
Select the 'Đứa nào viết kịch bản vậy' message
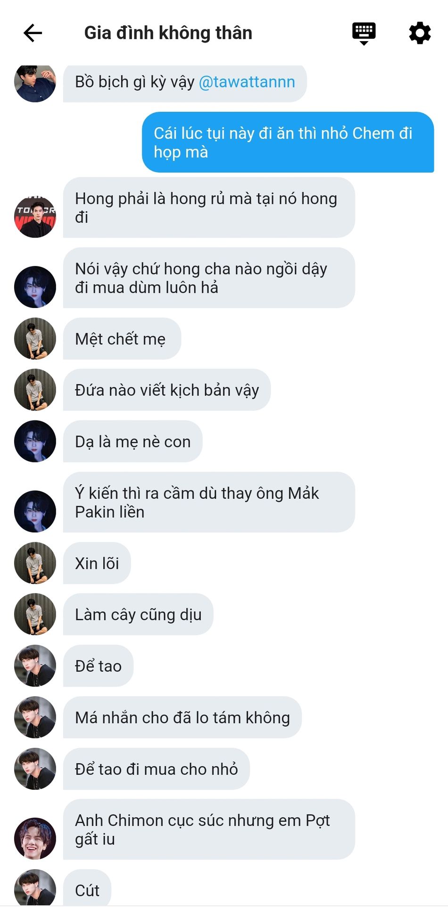pyautogui.click(x=167, y=390)
